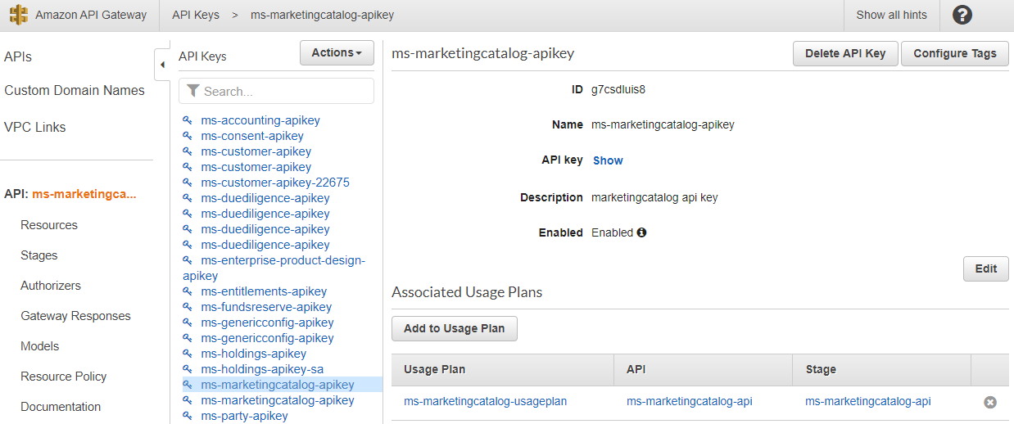The image size is (1014, 424).
Task: Collapse the left navigation panel arrow
Action: (x=161, y=65)
